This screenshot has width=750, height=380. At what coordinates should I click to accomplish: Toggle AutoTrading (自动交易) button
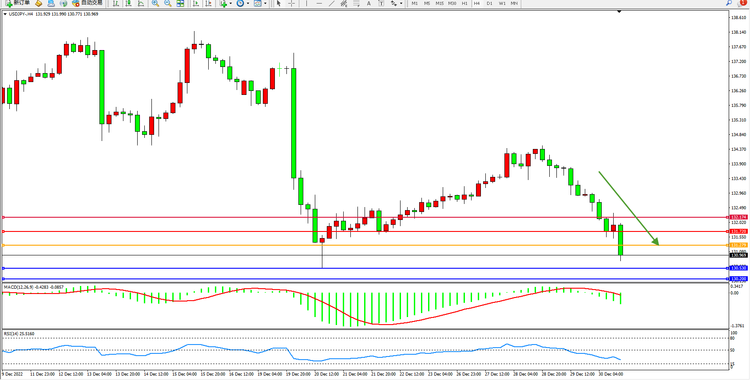coord(87,3)
